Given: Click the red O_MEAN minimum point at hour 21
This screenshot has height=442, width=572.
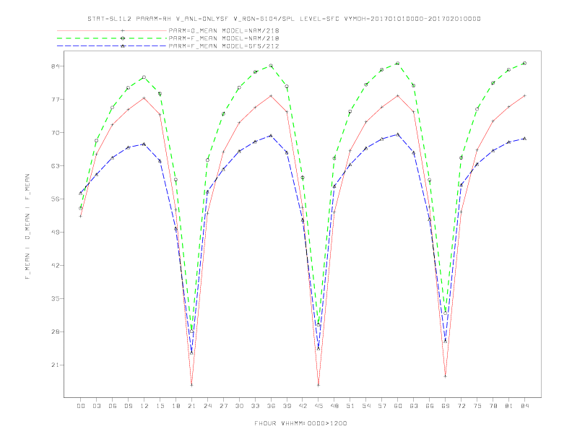Looking at the screenshot, I should pyautogui.click(x=191, y=385).
